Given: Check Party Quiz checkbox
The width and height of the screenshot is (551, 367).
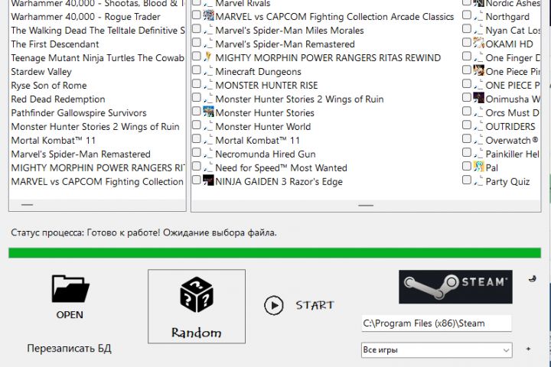Looking at the screenshot, I should 467,180.
